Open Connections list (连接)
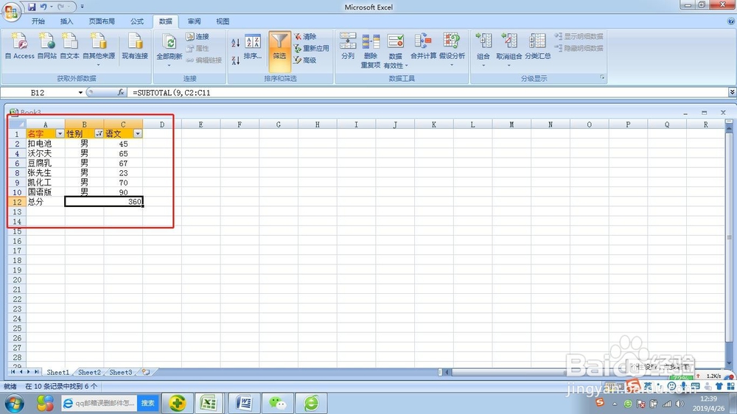 (x=198, y=37)
